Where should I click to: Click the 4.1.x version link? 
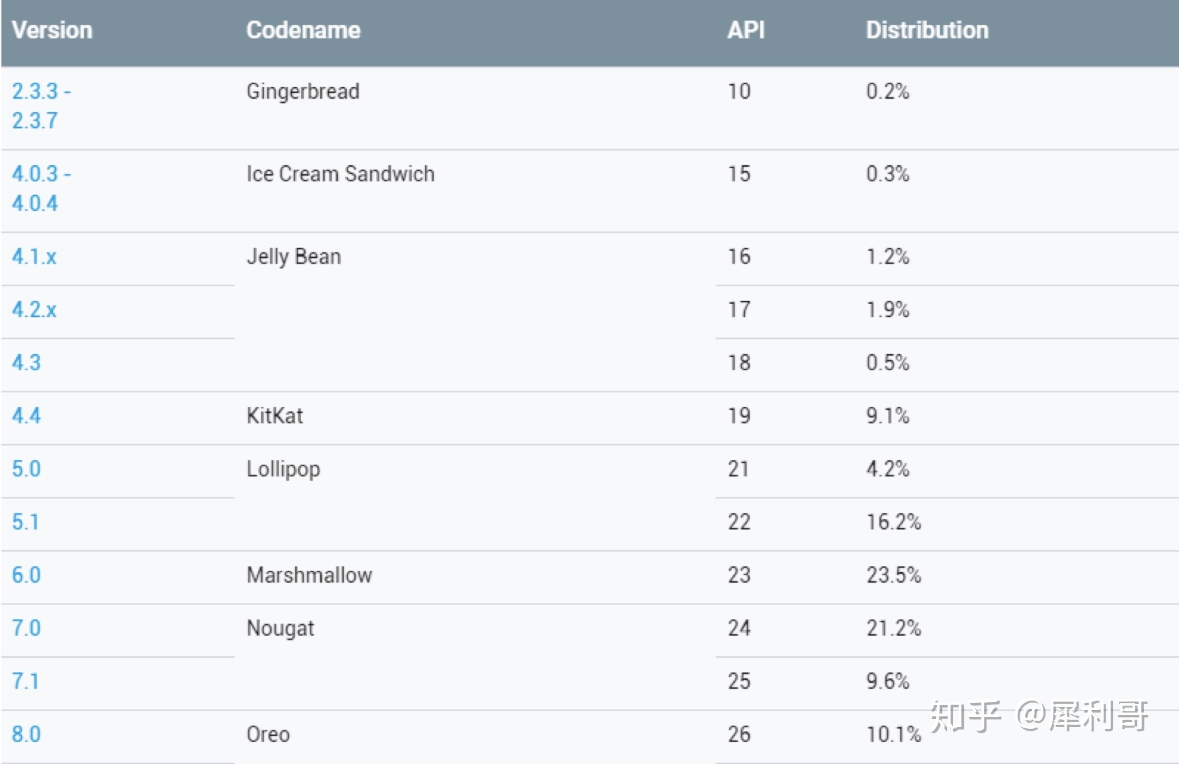pos(35,257)
